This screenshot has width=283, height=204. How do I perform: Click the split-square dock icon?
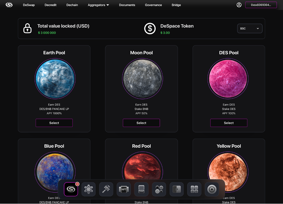[177, 189]
